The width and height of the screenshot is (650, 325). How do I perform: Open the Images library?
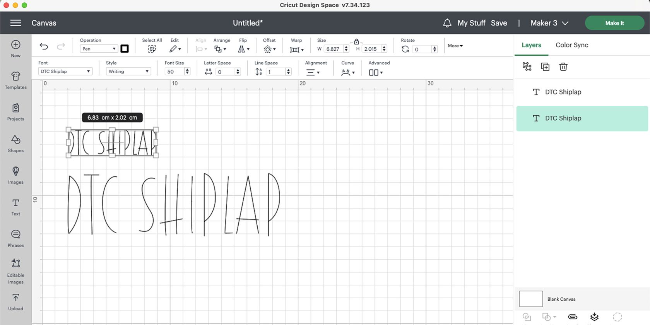[x=16, y=175]
